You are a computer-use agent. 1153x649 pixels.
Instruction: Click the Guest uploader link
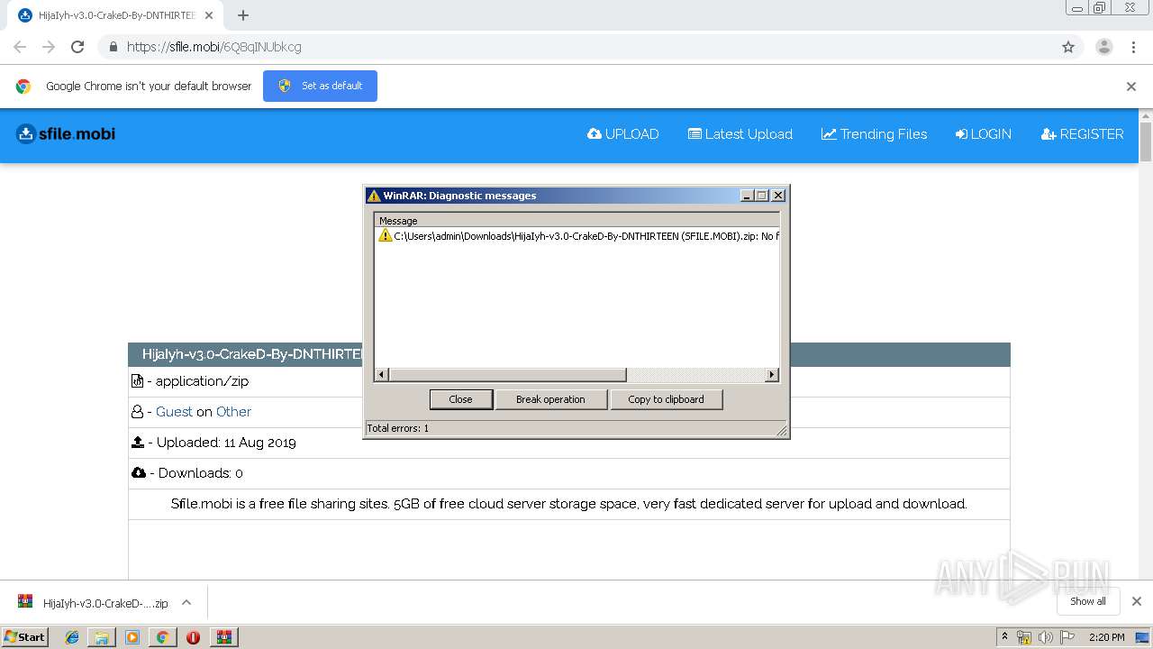pyautogui.click(x=174, y=412)
